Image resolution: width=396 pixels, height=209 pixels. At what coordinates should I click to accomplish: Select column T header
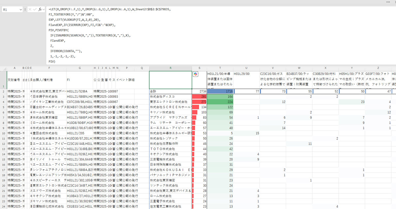click(220, 68)
